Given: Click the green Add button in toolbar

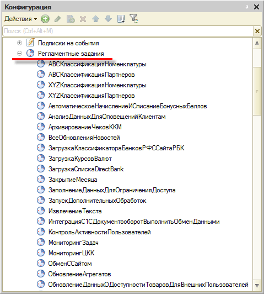Looking at the screenshot, I should (x=45, y=19).
